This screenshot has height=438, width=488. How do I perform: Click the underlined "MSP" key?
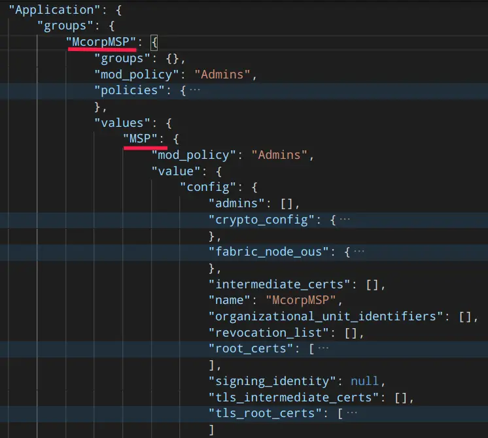[x=140, y=139]
